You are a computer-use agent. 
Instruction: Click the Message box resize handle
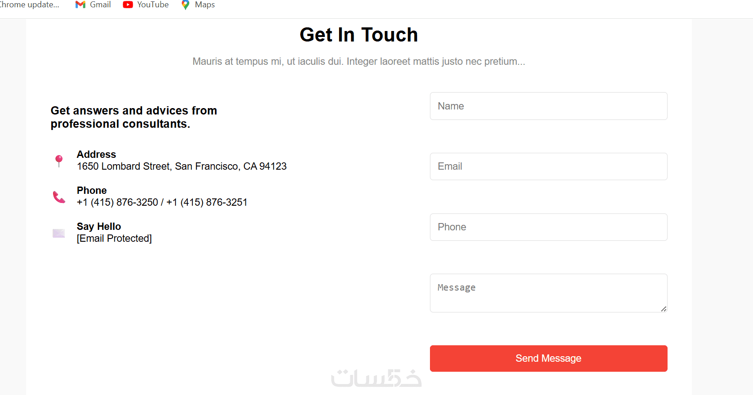[663, 309]
